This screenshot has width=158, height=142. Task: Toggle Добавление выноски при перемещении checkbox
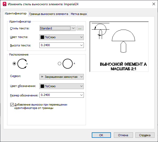point(12,105)
